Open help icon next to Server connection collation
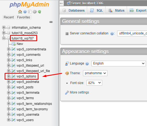 (112, 34)
